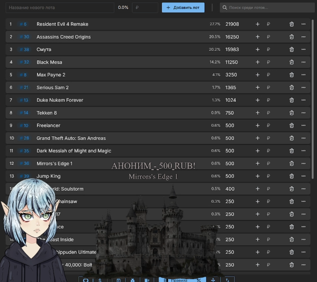The height and width of the screenshot is (282, 317).
Task: Click the plus icon for Assassins Creed Origins
Action: pyautogui.click(x=258, y=37)
